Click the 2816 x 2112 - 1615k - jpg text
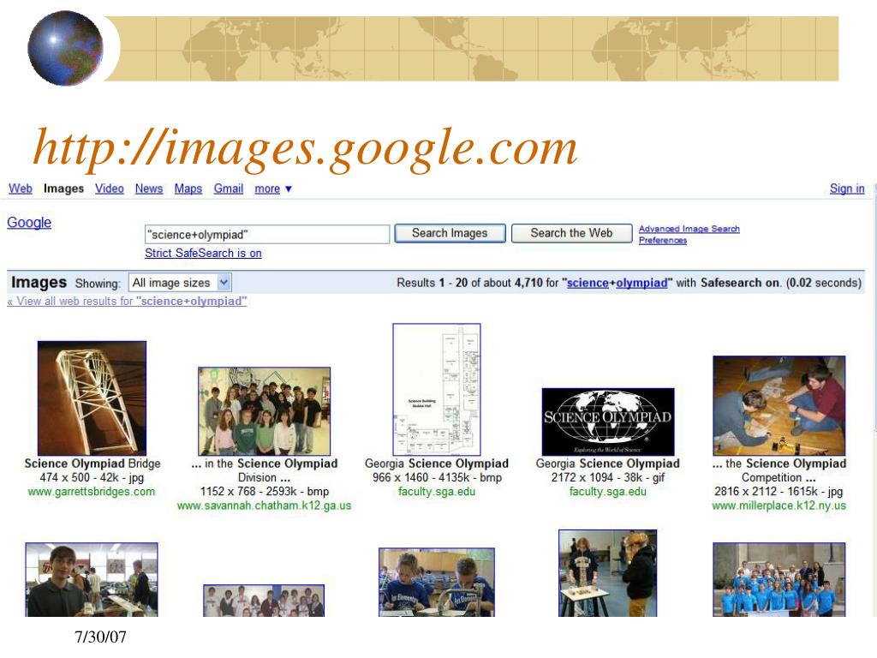 point(779,491)
